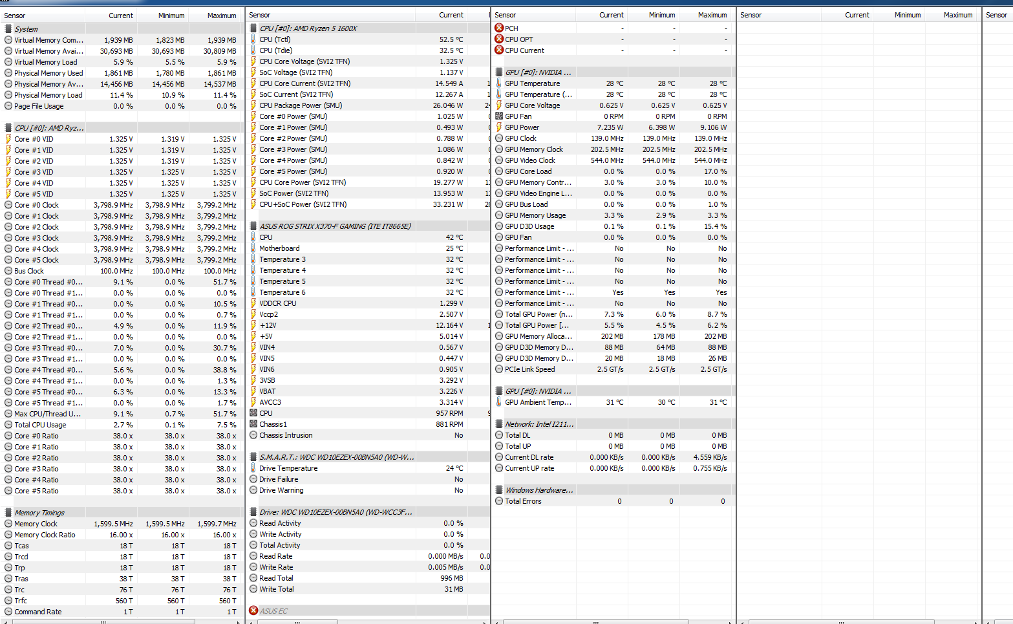Select the 'SoC Voltage (SVI2 TFN)' label
The height and width of the screenshot is (624, 1013).
click(x=296, y=72)
